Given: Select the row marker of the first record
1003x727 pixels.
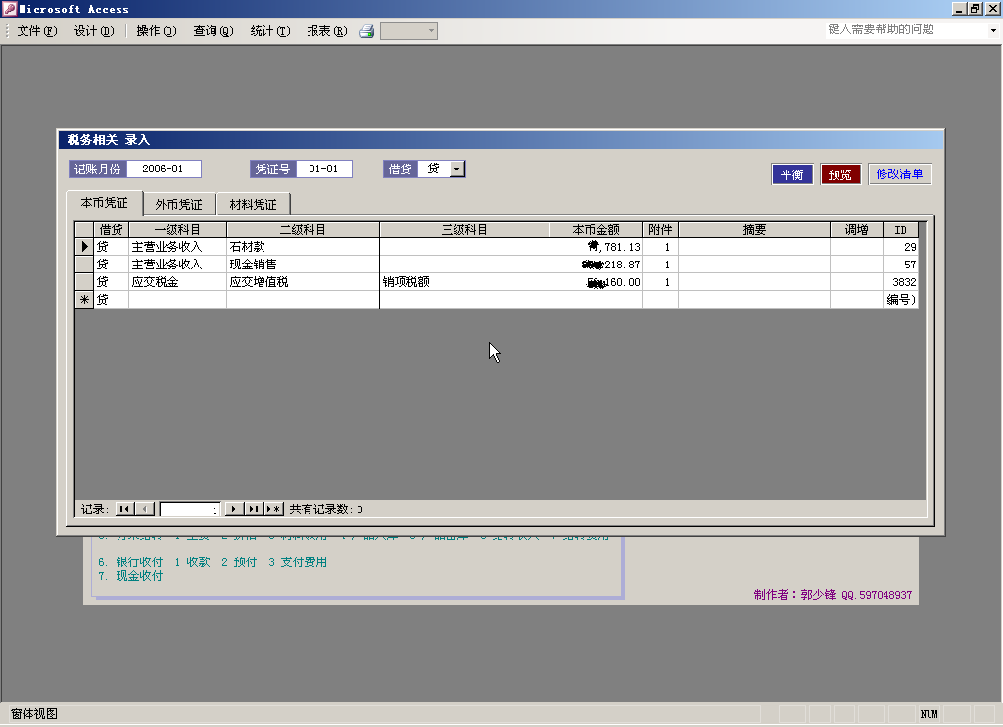Looking at the screenshot, I should (85, 247).
